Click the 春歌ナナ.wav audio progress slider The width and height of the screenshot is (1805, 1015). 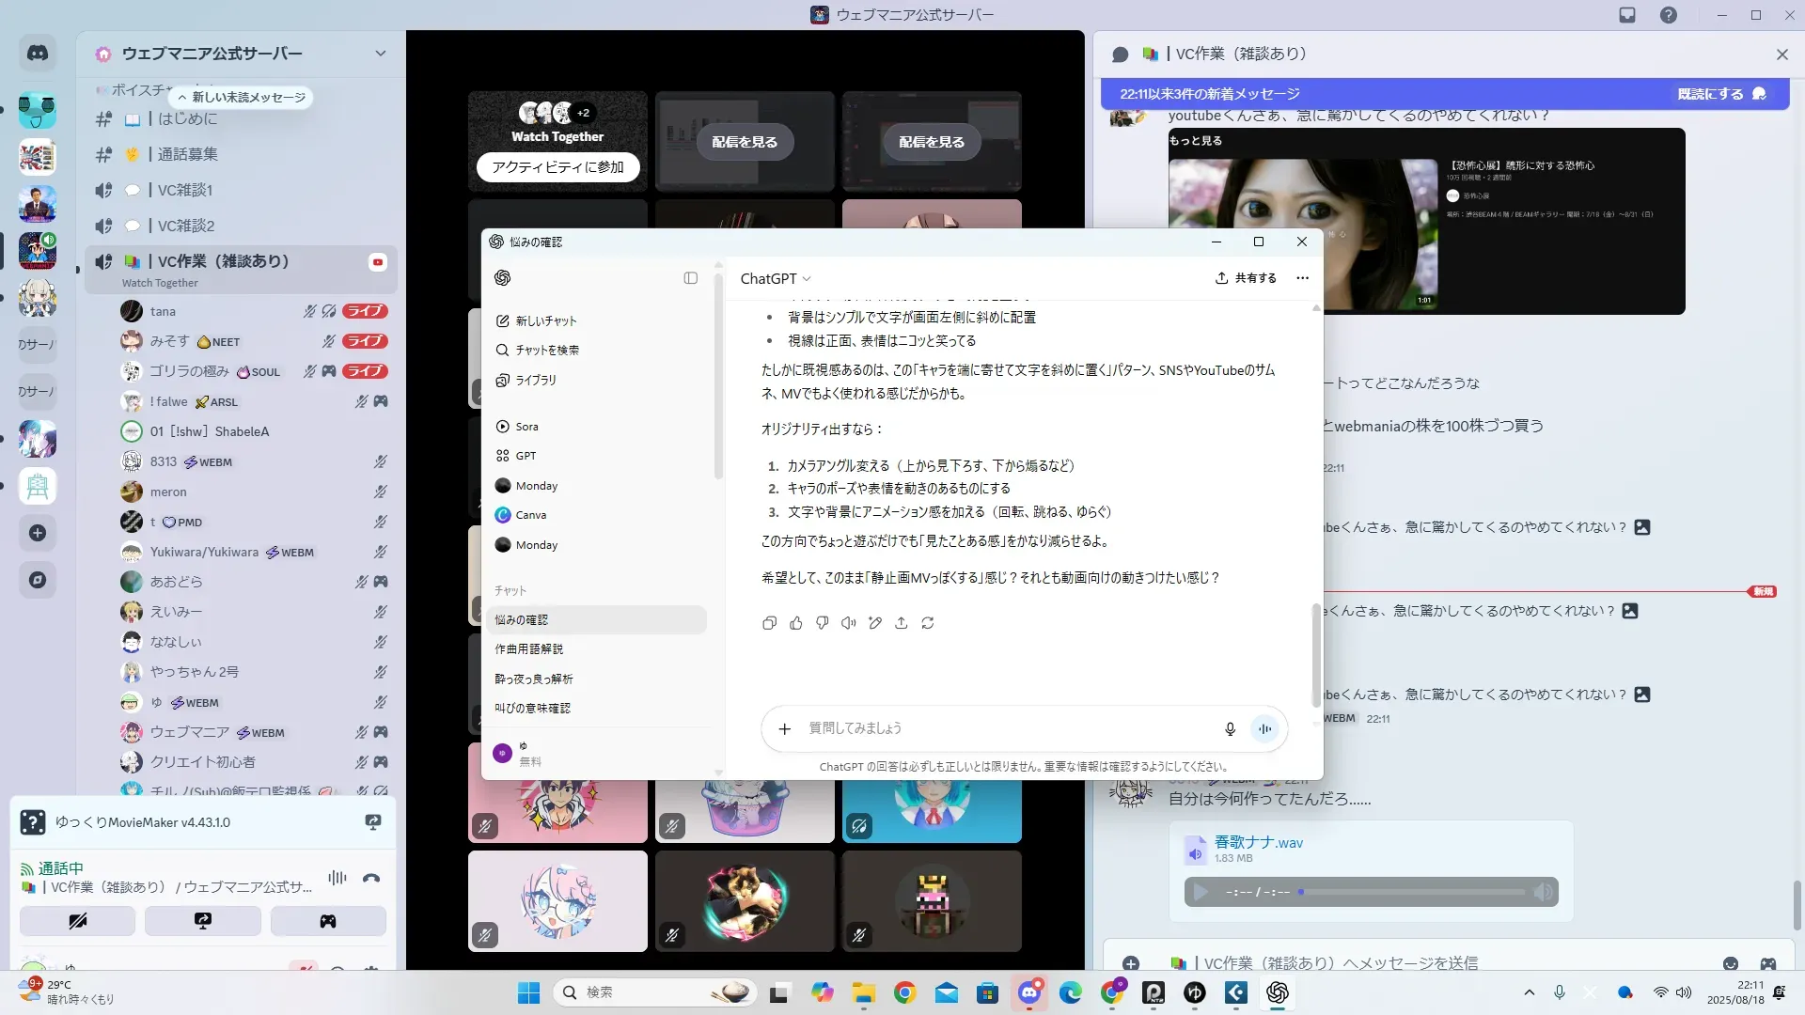coord(1410,892)
